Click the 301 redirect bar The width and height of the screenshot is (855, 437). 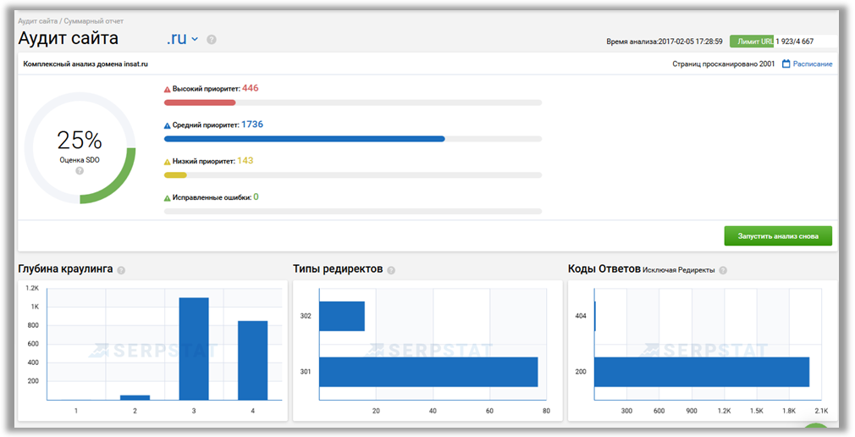pos(428,372)
